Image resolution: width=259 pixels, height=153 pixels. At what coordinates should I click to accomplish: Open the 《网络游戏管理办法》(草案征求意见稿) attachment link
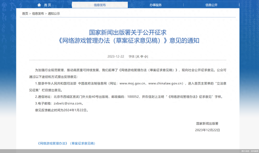click(x=67, y=143)
